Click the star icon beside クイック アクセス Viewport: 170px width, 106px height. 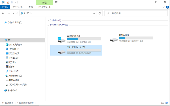6,22
